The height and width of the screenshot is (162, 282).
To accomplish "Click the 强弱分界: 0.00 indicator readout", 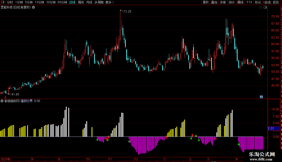I will pyautogui.click(x=30, y=101).
